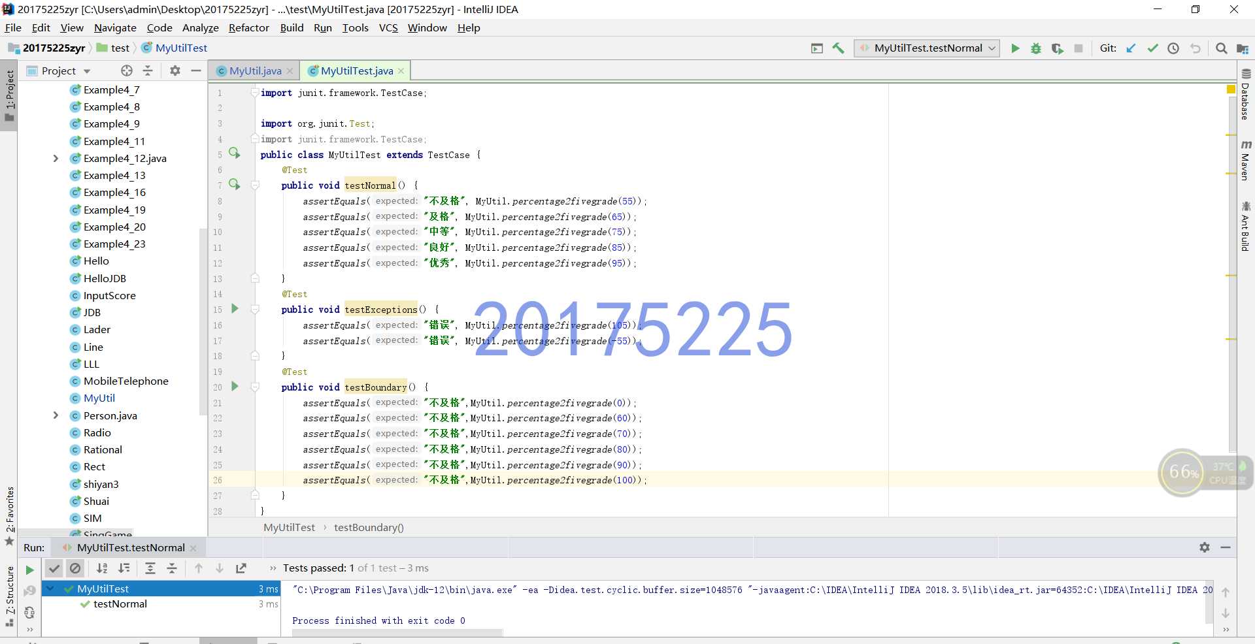Screen dimensions: 1255x644
Task: Update project via Git arrow icon
Action: (1131, 48)
